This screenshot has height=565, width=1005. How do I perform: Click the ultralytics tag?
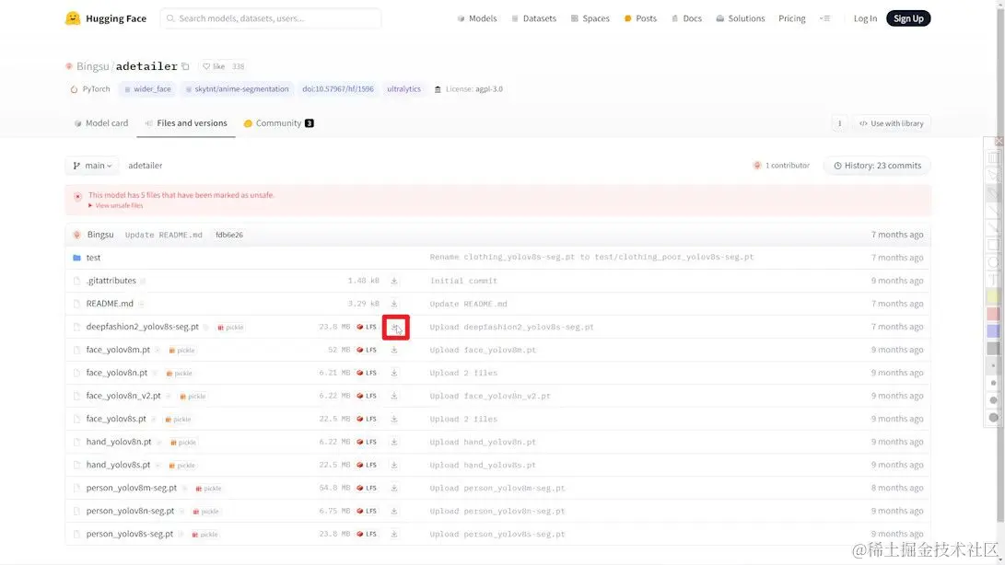[403, 89]
